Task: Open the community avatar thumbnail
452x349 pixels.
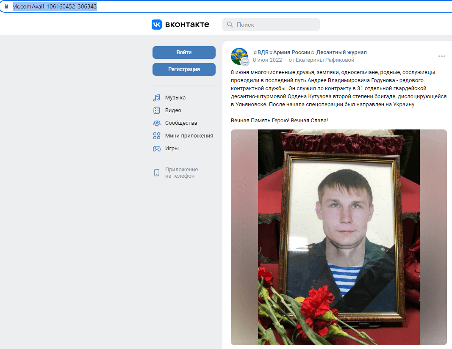Action: (x=239, y=56)
